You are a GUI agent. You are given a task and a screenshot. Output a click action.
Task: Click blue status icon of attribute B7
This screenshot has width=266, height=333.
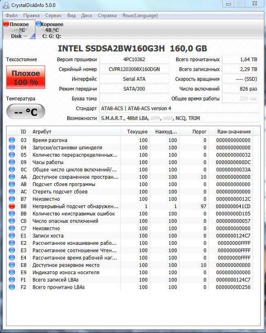pyautogui.click(x=12, y=199)
